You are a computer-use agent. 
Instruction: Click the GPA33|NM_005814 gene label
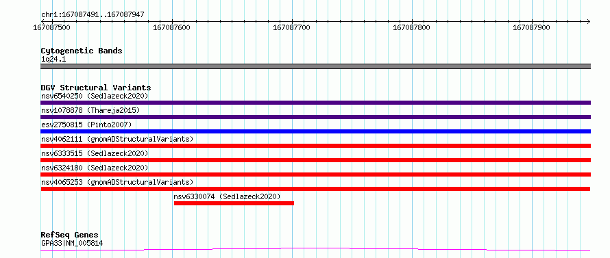pos(72,244)
